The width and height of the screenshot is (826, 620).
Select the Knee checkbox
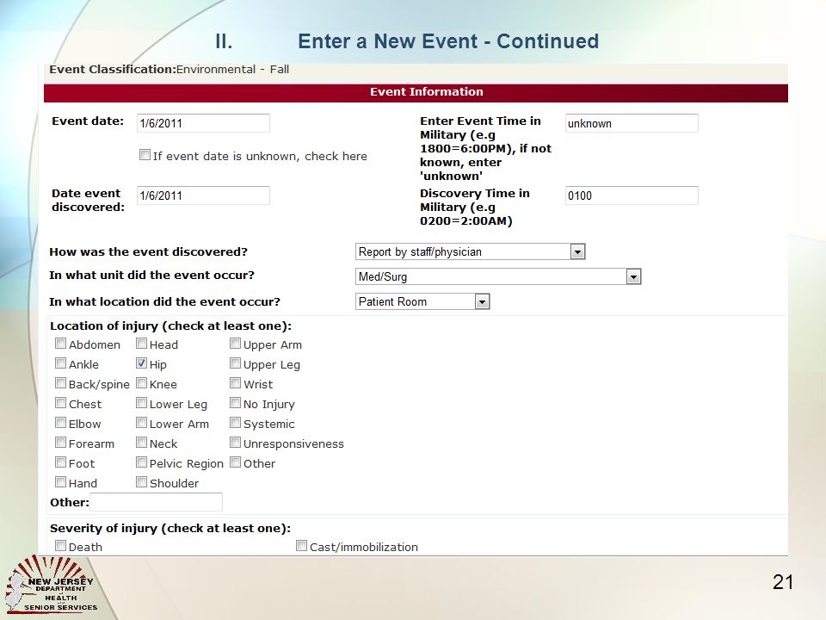[x=141, y=383]
